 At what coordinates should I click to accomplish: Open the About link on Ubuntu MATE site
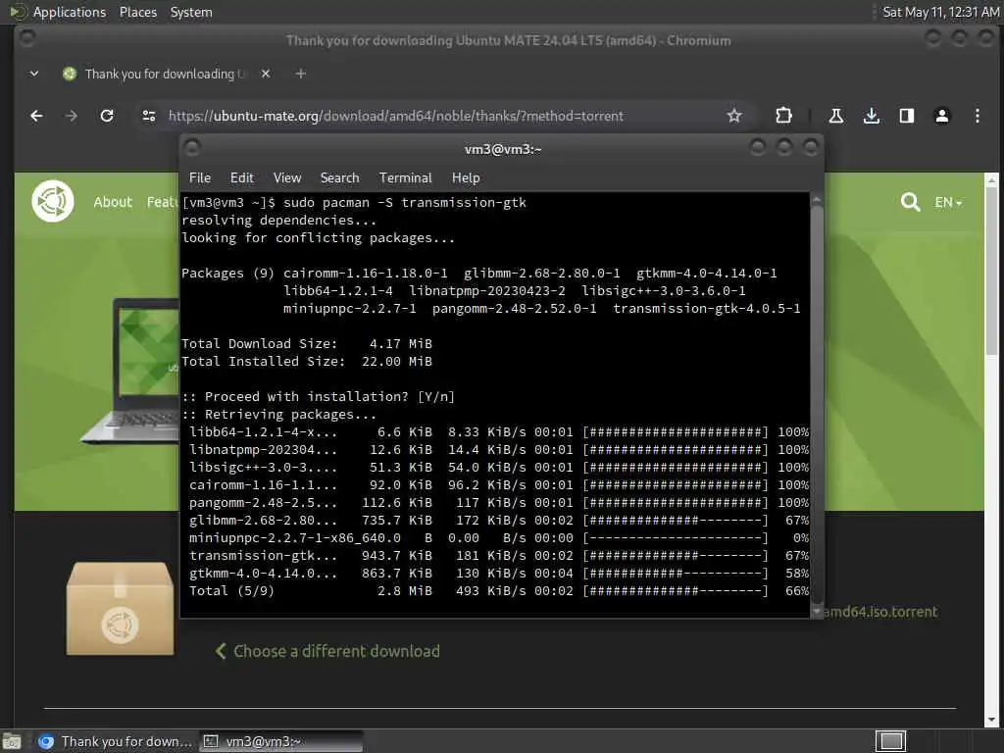[x=113, y=202]
